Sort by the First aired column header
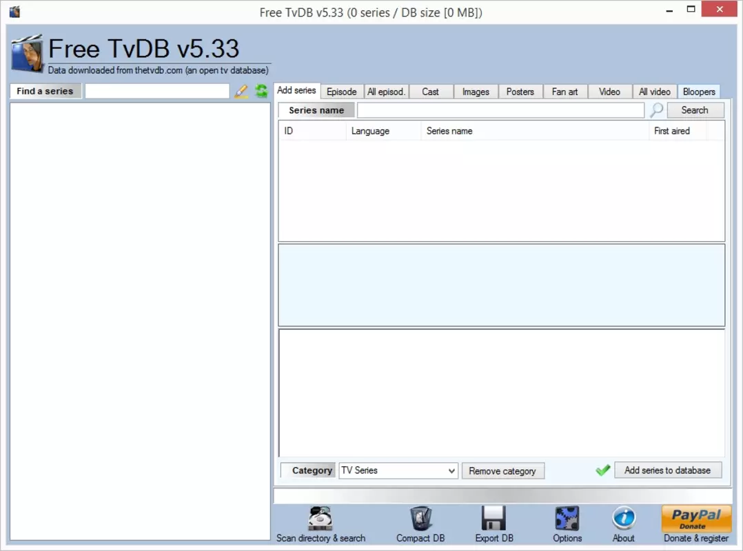This screenshot has width=743, height=551. 678,131
